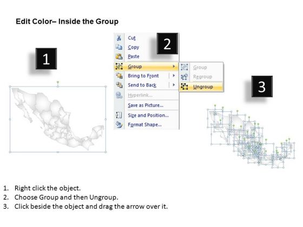Select Format Shape menu entry
303x227 pixels.
(x=145, y=124)
